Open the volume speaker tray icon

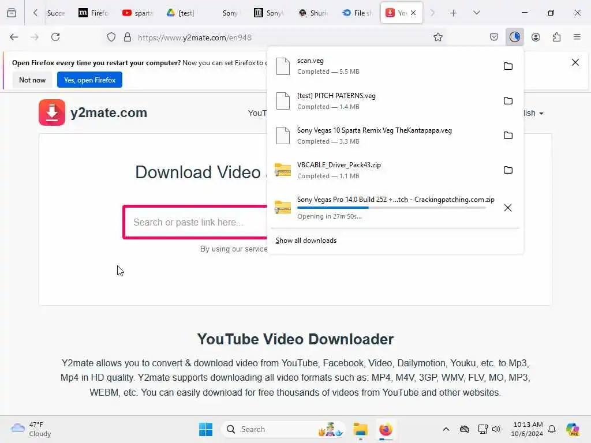[496, 429]
